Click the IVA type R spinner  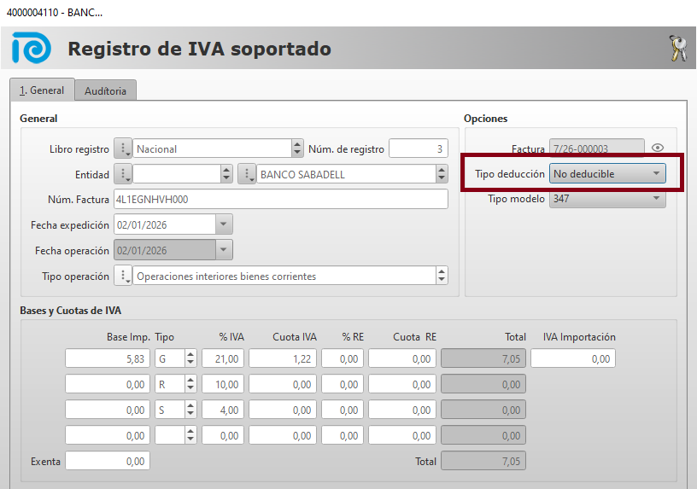pyautogui.click(x=190, y=384)
